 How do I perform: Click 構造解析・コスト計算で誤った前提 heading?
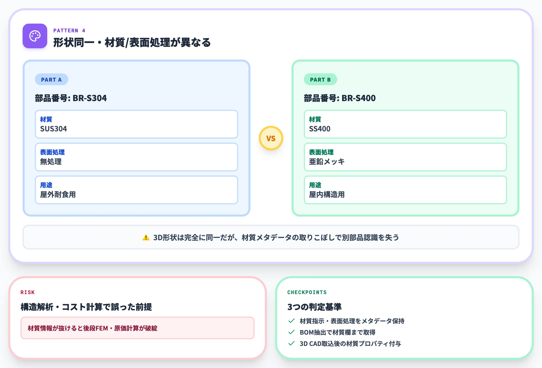tap(86, 307)
